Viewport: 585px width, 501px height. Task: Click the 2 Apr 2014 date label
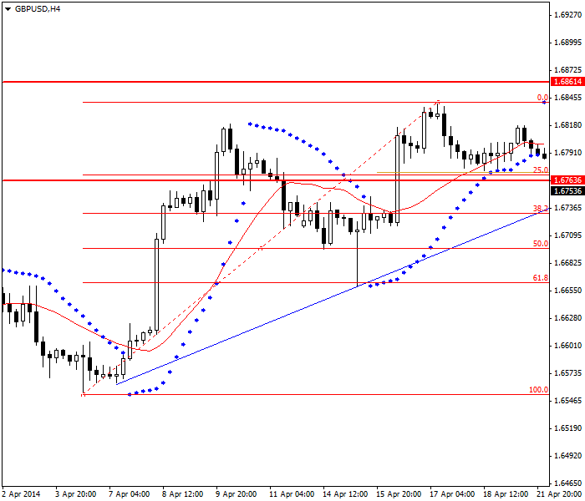tap(22, 493)
